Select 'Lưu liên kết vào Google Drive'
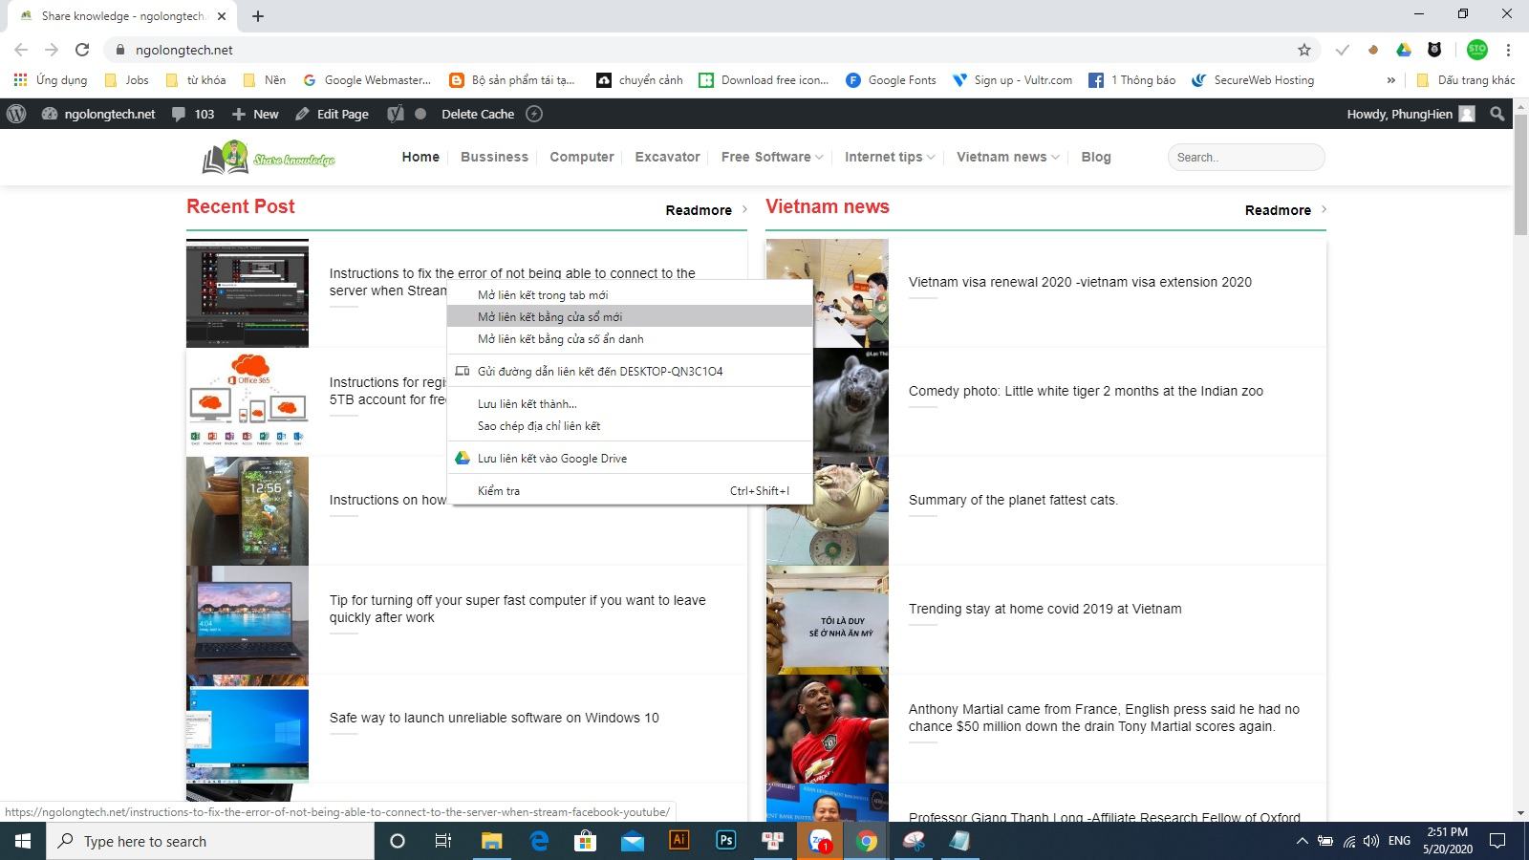 click(552, 459)
